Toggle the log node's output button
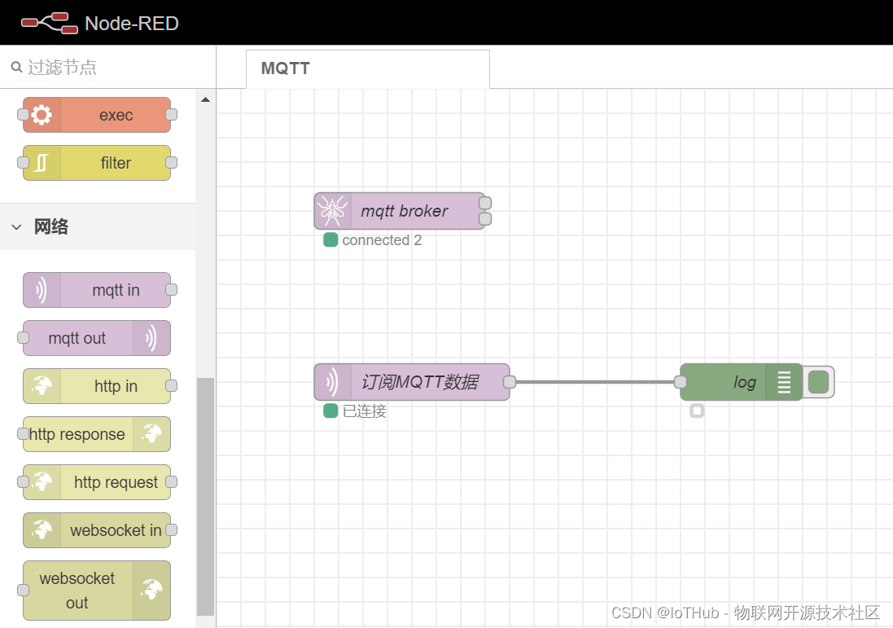Image resolution: width=893 pixels, height=628 pixels. tap(816, 382)
